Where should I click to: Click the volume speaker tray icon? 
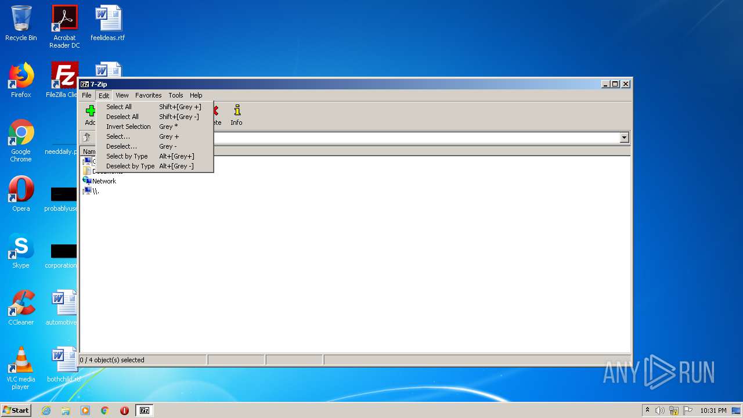(x=660, y=410)
